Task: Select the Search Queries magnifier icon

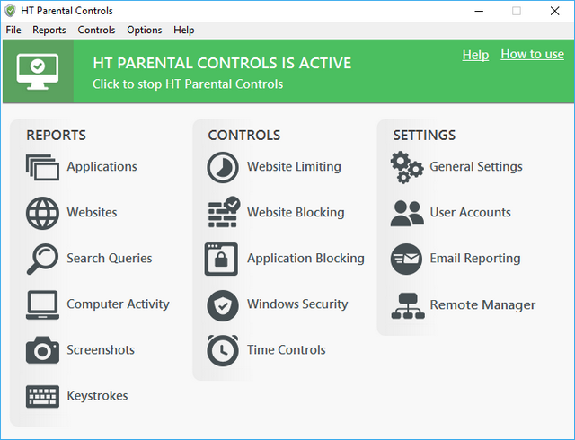Action: pyautogui.click(x=42, y=260)
